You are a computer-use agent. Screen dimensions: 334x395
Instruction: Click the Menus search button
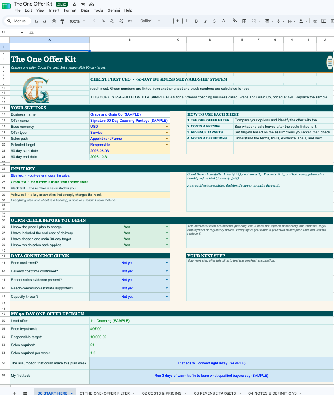[x=17, y=21]
